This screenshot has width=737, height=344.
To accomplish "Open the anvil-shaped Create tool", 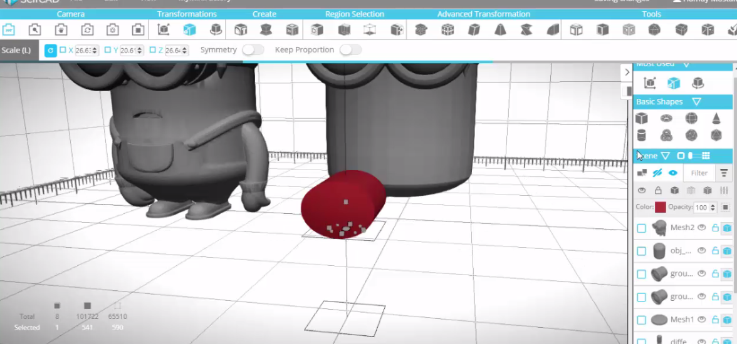I will 266,30.
